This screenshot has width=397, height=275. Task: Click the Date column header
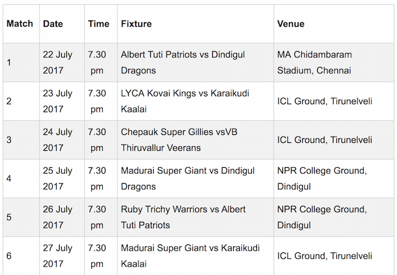(53, 24)
